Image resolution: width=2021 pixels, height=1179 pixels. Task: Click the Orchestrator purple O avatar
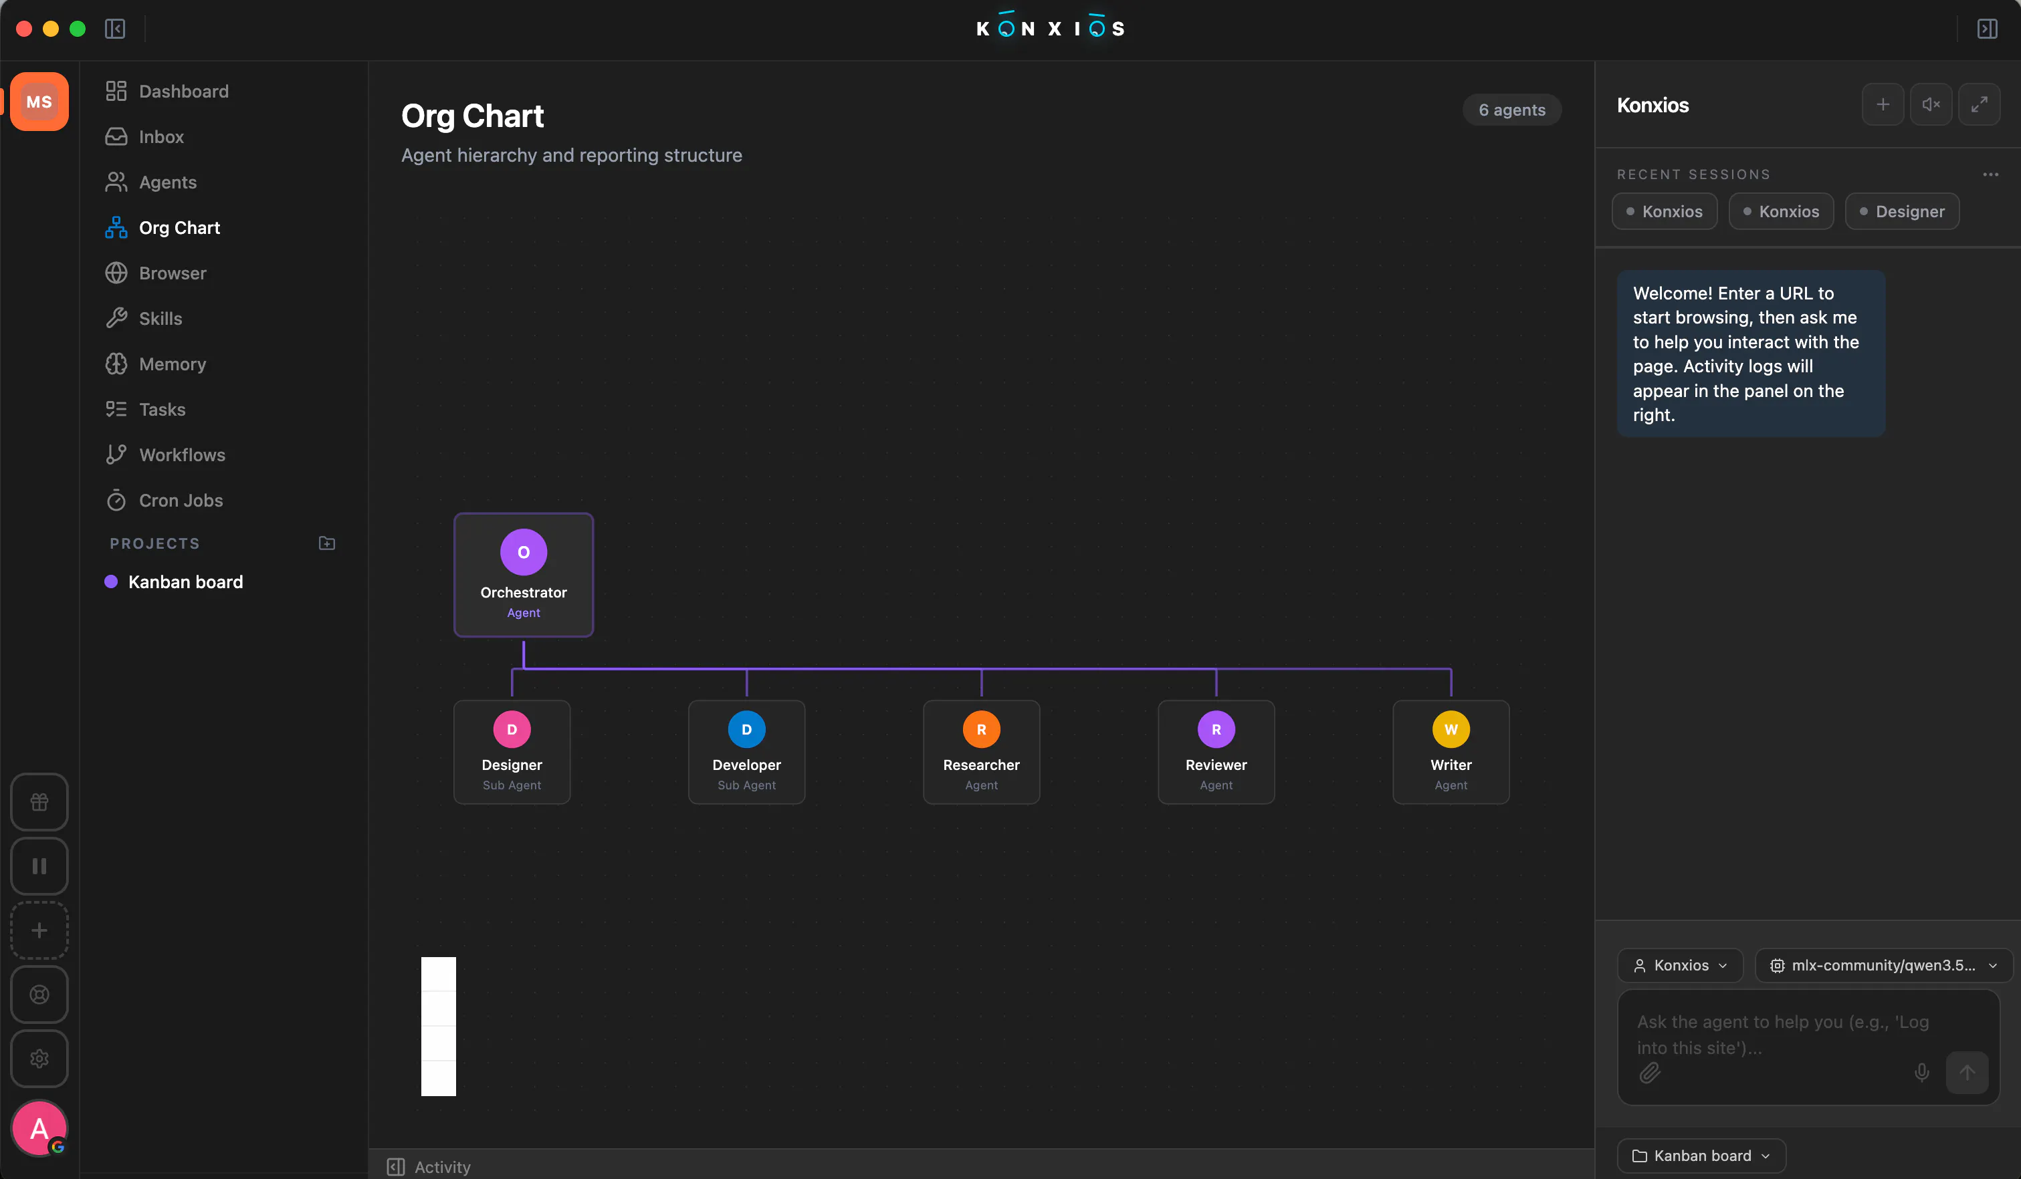(x=524, y=552)
